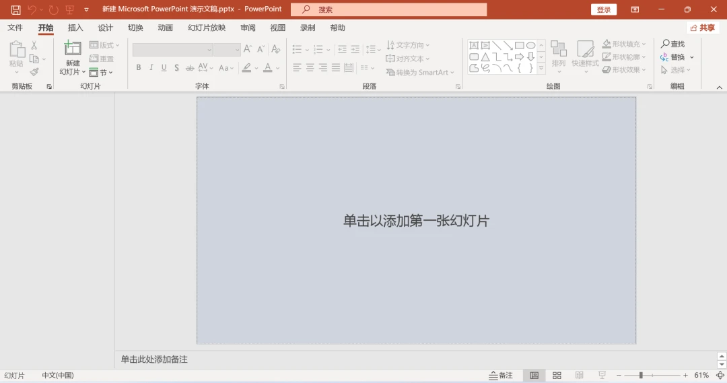Screen dimensions: 727x383
Task: Open the 设计 ribbon tab
Action: pyautogui.click(x=105, y=28)
